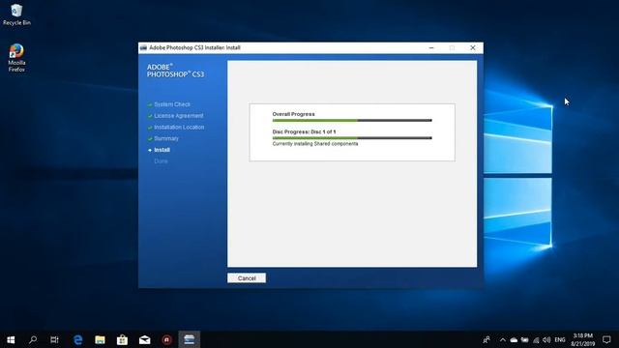619x348 pixels.
Task: Select the Summary step in sidebar
Action: tap(166, 139)
